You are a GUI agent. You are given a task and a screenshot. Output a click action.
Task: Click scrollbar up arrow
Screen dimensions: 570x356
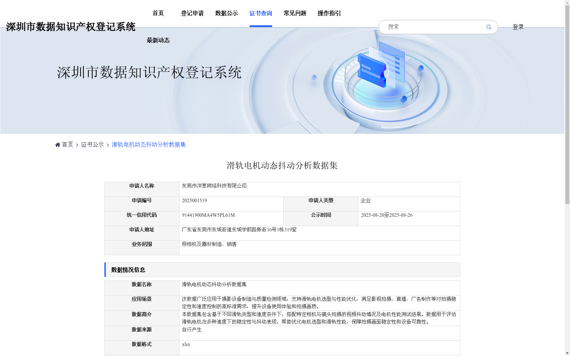(567, 2)
